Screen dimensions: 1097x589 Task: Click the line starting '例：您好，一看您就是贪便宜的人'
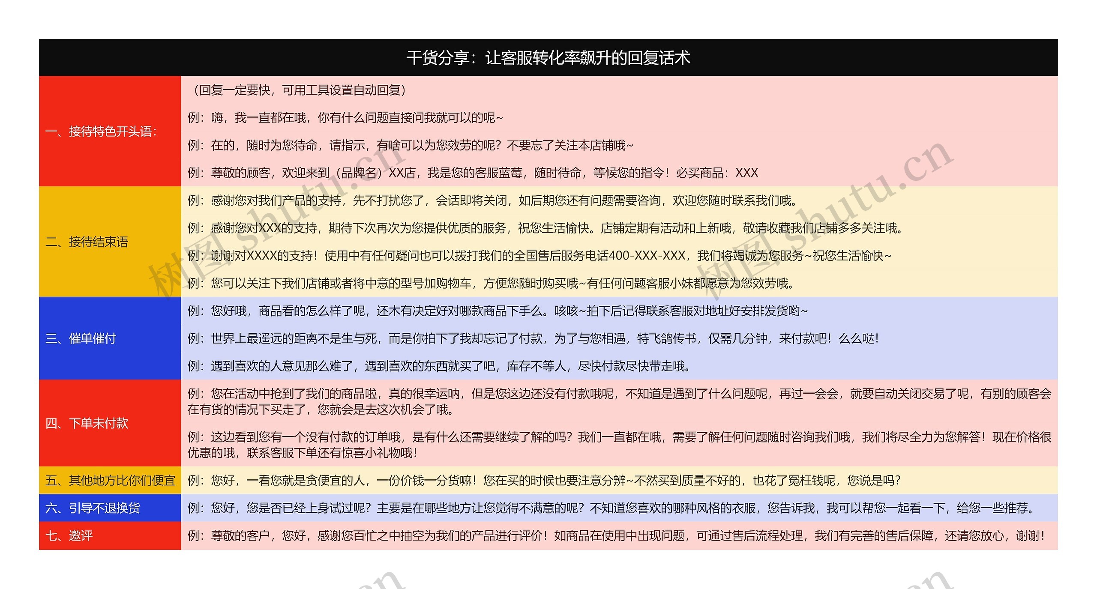pyautogui.click(x=544, y=480)
